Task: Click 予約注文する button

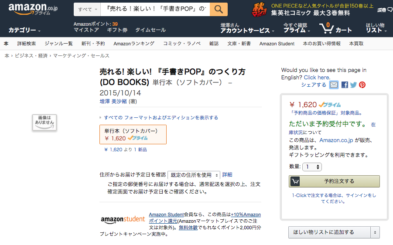Action: [x=334, y=181]
